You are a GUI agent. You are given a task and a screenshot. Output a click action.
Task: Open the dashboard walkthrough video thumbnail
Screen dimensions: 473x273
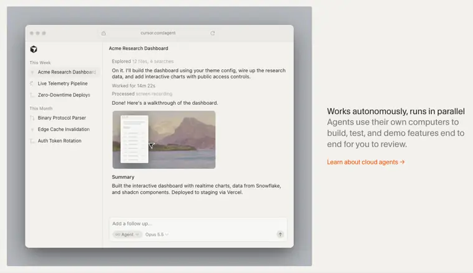[164, 140]
